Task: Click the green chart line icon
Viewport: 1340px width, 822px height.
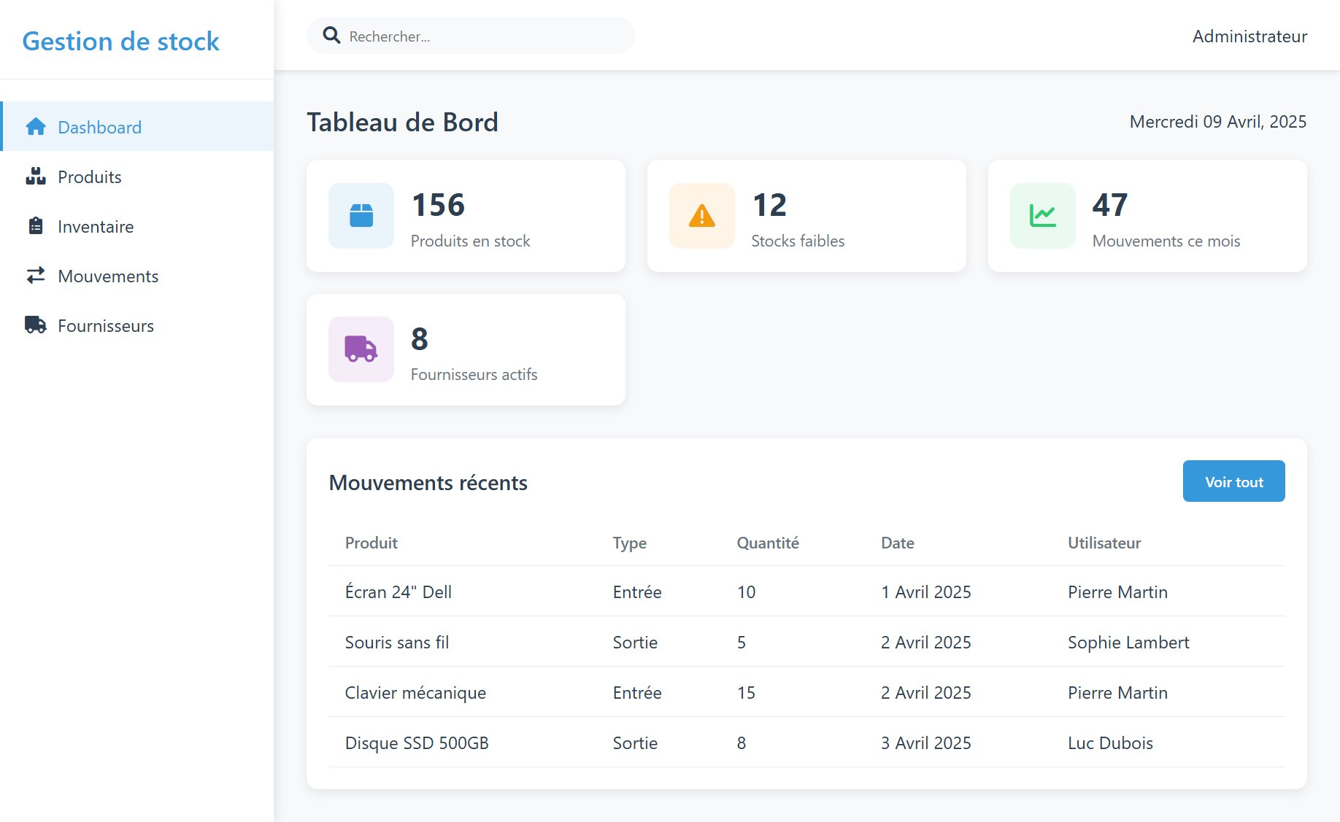Action: point(1042,216)
